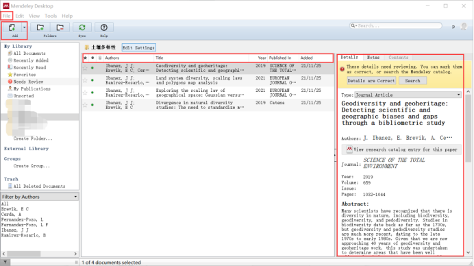Switch to the Notes tab

(373, 57)
